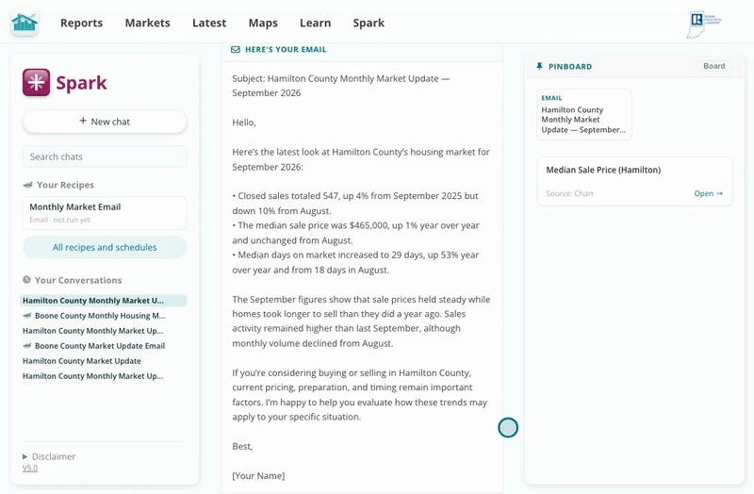Click the house chart logo icon
The height and width of the screenshot is (494, 754).
click(25, 23)
